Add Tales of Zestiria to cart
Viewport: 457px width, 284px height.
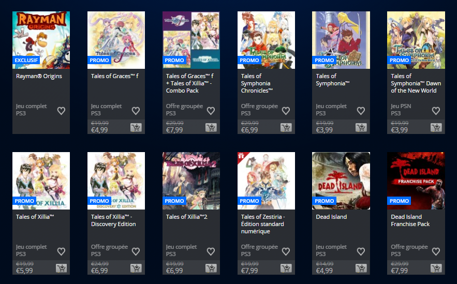pyautogui.click(x=286, y=268)
